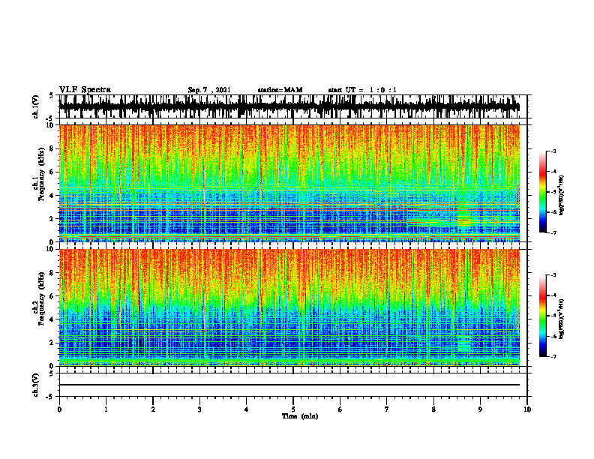Click the "2" kHz tick on ch.2 frequency axis
Screen dimensions: 594x459
pos(52,343)
